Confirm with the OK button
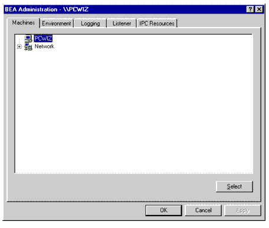This screenshot has width=269, height=228. (163, 210)
